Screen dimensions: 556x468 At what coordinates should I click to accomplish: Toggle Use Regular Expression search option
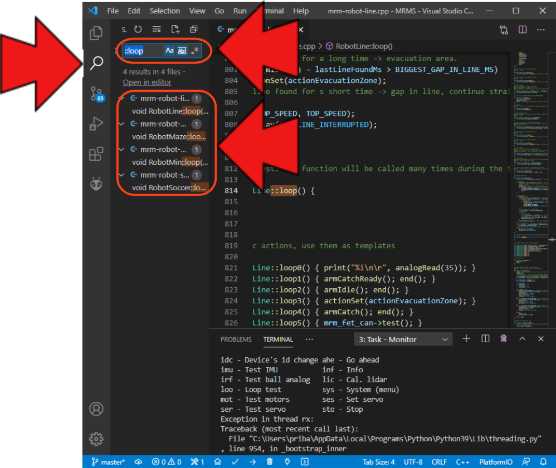click(194, 51)
